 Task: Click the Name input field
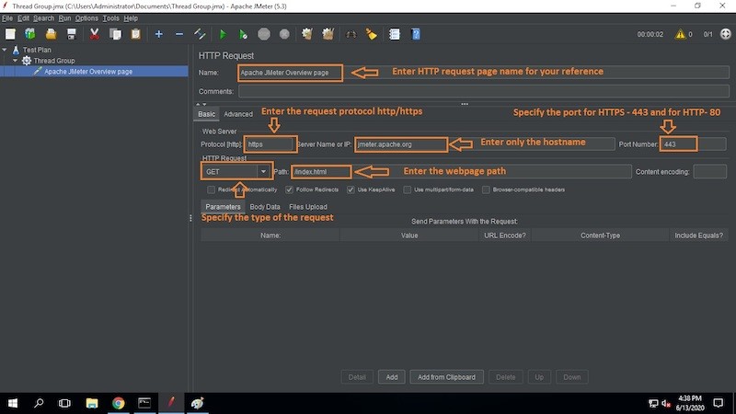point(484,73)
